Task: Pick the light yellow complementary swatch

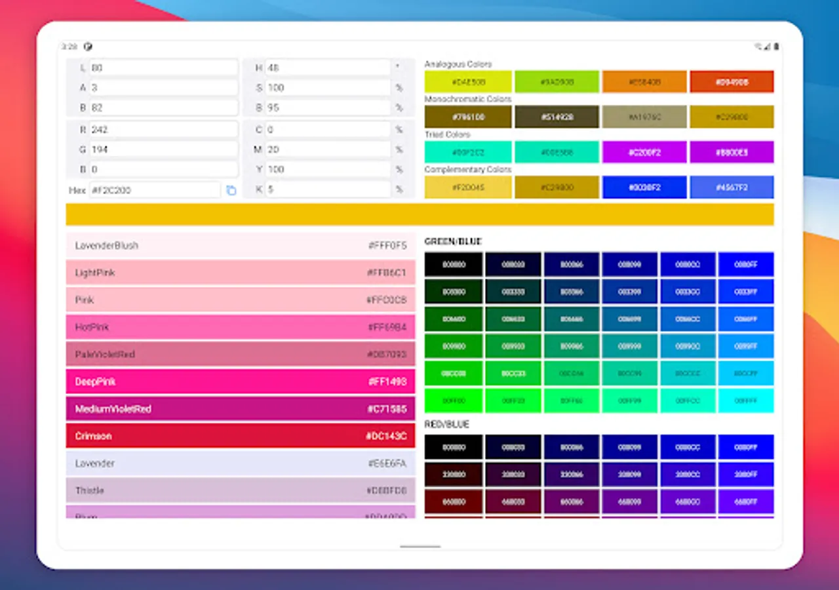Action: pyautogui.click(x=467, y=187)
